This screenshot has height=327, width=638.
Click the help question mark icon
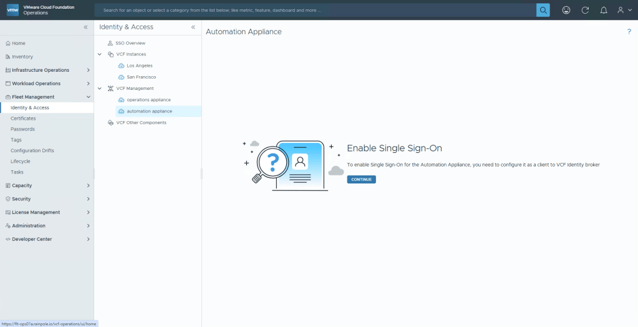(629, 31)
